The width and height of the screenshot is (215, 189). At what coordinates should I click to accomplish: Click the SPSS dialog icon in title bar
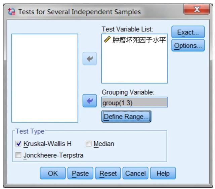[x=11, y=11]
